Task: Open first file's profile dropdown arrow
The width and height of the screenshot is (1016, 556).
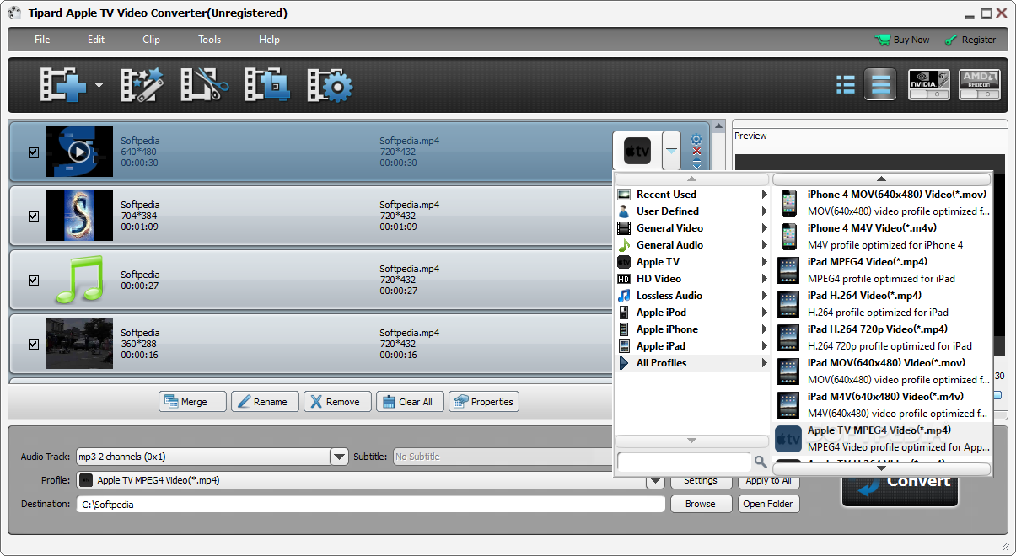Action: click(x=671, y=152)
